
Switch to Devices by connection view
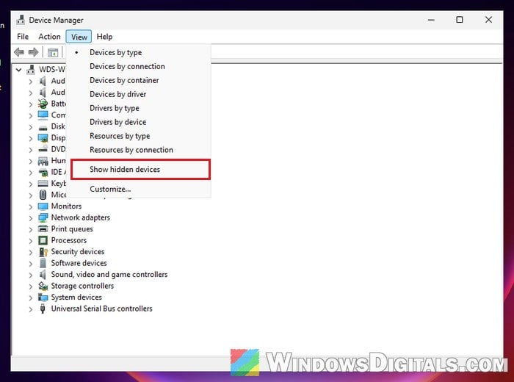pyautogui.click(x=139, y=66)
